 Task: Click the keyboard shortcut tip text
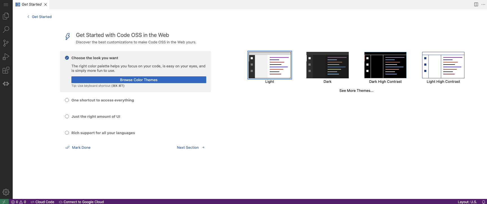98,86
